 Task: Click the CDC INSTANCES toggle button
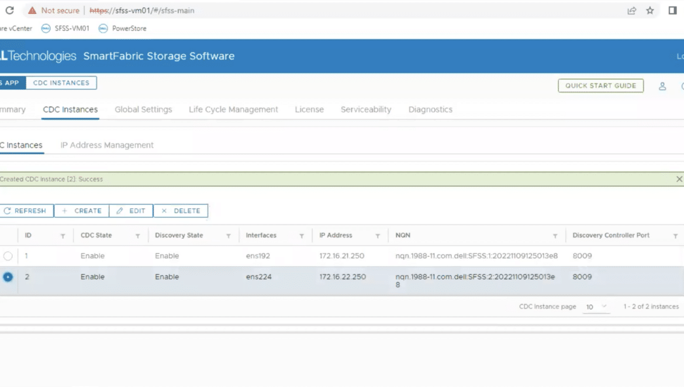(61, 83)
